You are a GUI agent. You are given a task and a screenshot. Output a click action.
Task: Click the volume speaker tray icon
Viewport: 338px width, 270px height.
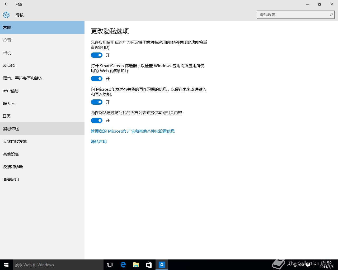coord(302,265)
